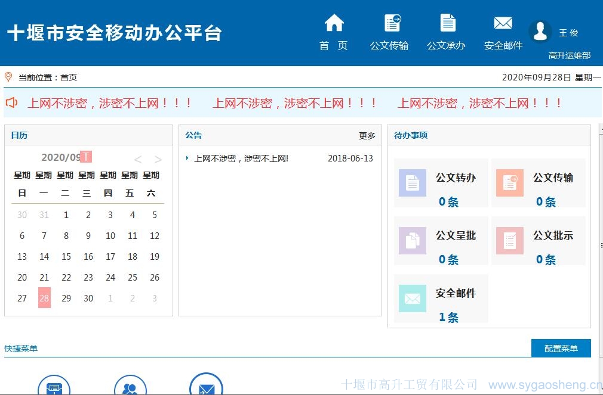The height and width of the screenshot is (395, 603).
Task: Open announcement 上网不涉密，涉密不上网!
Action: (241, 158)
